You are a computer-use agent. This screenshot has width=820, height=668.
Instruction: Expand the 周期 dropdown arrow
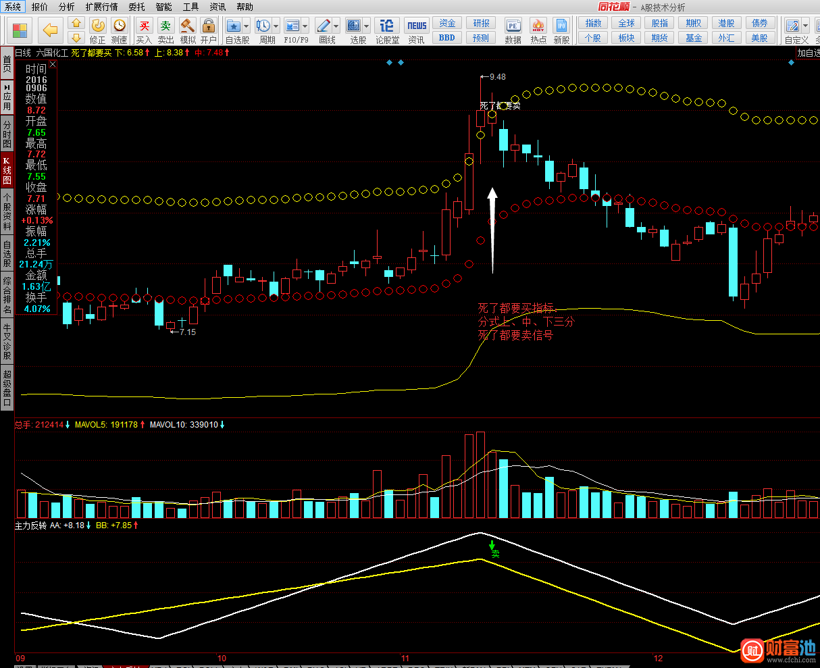(276, 26)
